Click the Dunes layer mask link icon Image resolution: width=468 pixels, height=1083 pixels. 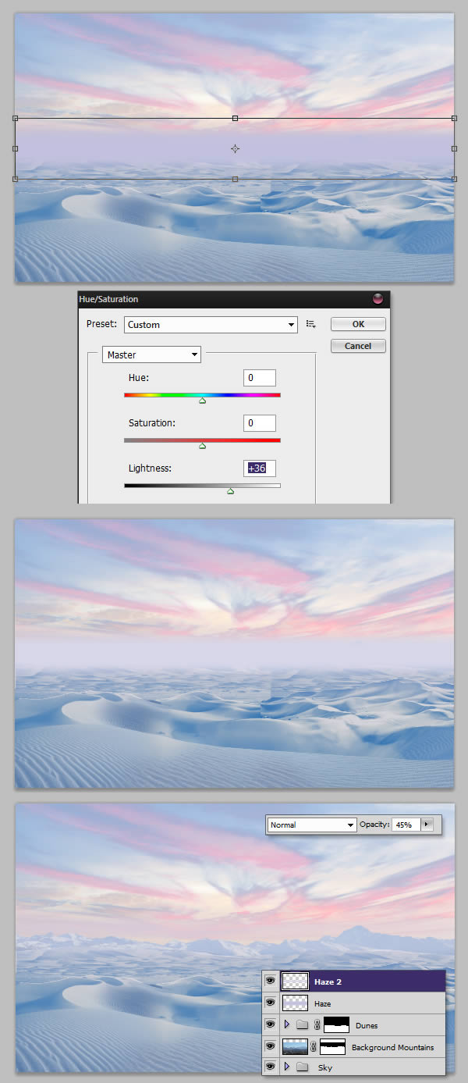[317, 1025]
